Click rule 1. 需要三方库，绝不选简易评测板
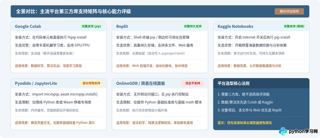This screenshot has width=320, height=138. tap(244, 94)
